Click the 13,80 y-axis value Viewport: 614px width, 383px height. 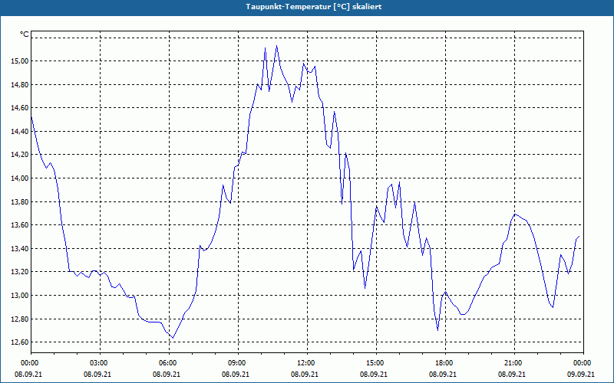20,201
